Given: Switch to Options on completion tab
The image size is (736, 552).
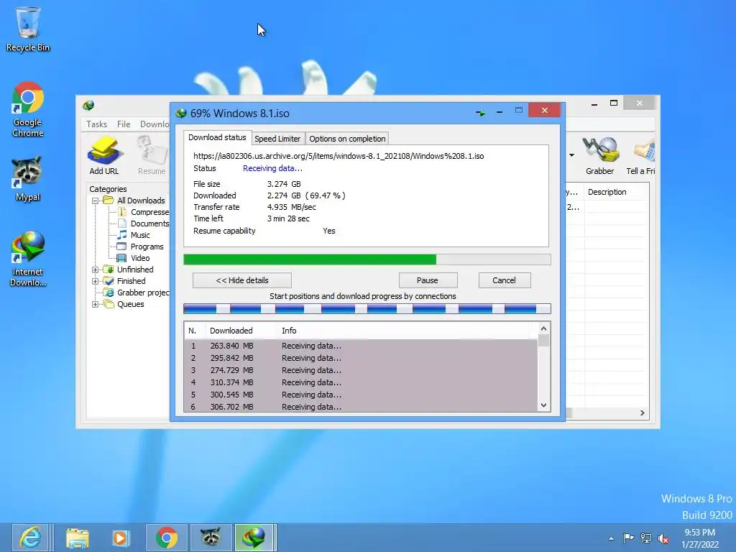Looking at the screenshot, I should 347,139.
